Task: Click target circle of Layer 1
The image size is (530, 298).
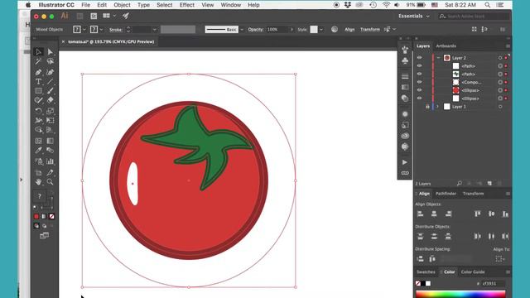Action: tap(500, 107)
